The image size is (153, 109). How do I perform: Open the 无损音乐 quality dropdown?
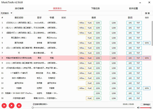point(6,13)
